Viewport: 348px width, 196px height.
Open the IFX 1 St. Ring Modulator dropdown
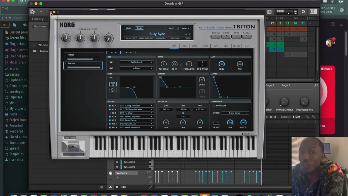[136, 106]
